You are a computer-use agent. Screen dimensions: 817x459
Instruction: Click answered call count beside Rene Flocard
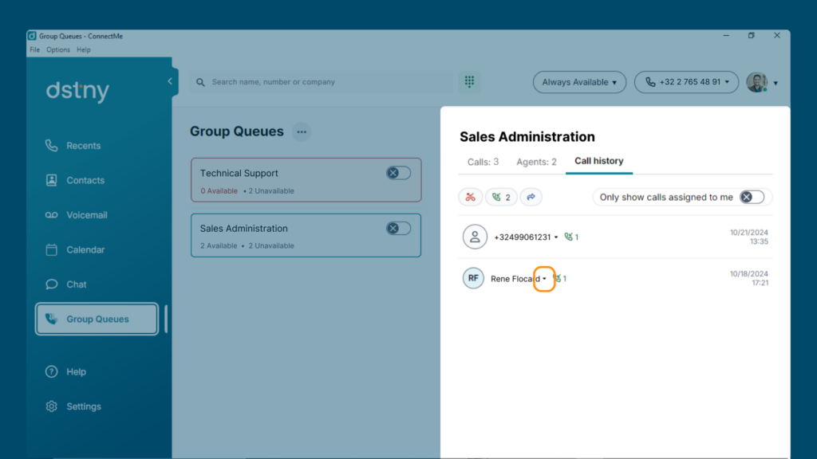(560, 278)
